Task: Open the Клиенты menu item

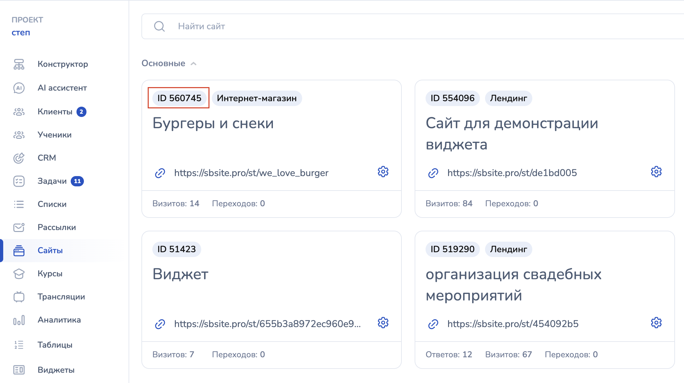Action: pyautogui.click(x=55, y=112)
